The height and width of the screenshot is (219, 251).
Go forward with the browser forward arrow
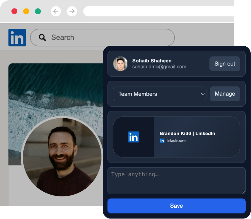[x=72, y=11]
